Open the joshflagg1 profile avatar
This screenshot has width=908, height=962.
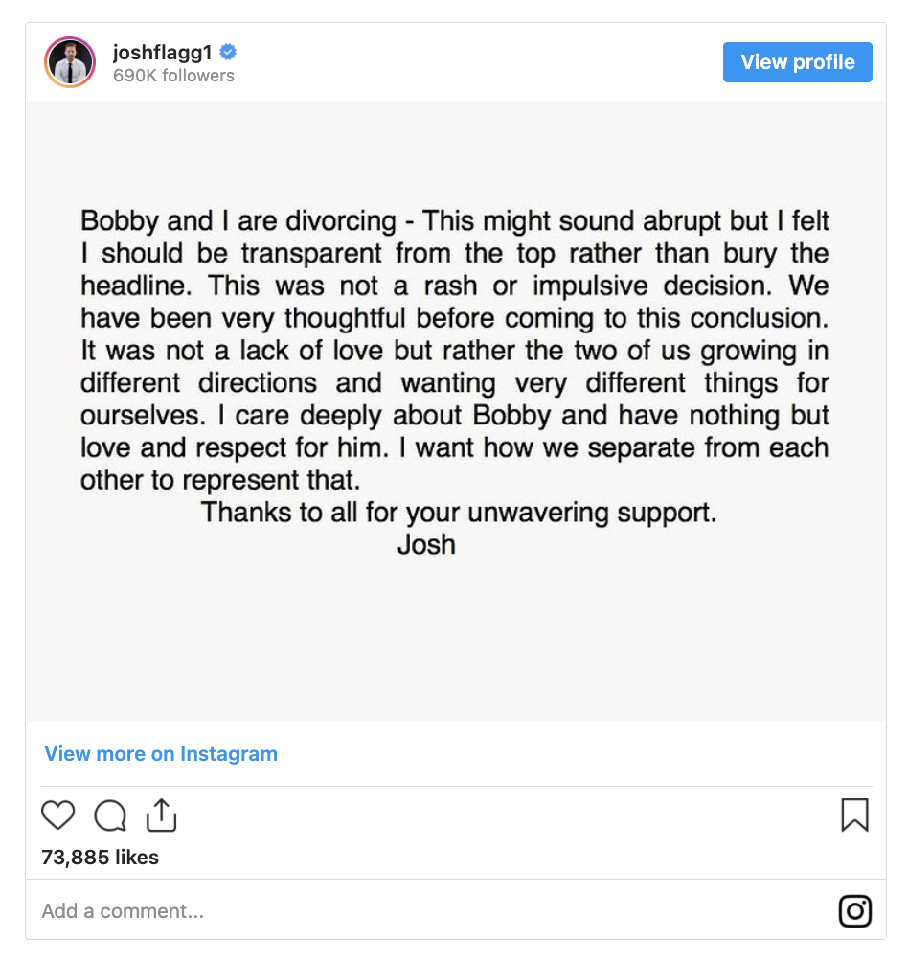pos(70,62)
